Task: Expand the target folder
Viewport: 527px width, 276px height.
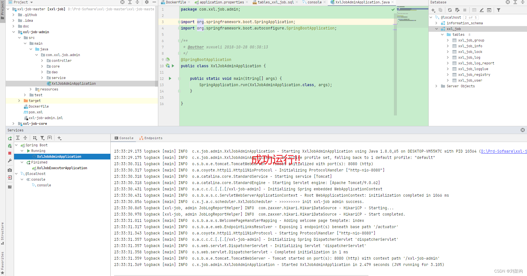Action: 19,101
